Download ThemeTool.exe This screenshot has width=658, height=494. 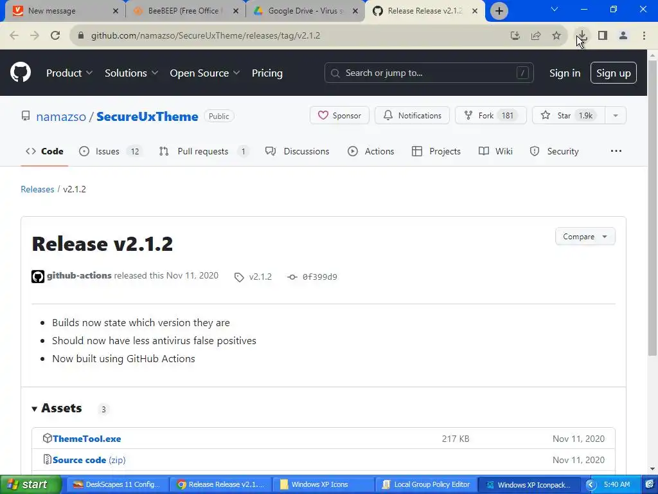[87, 439]
